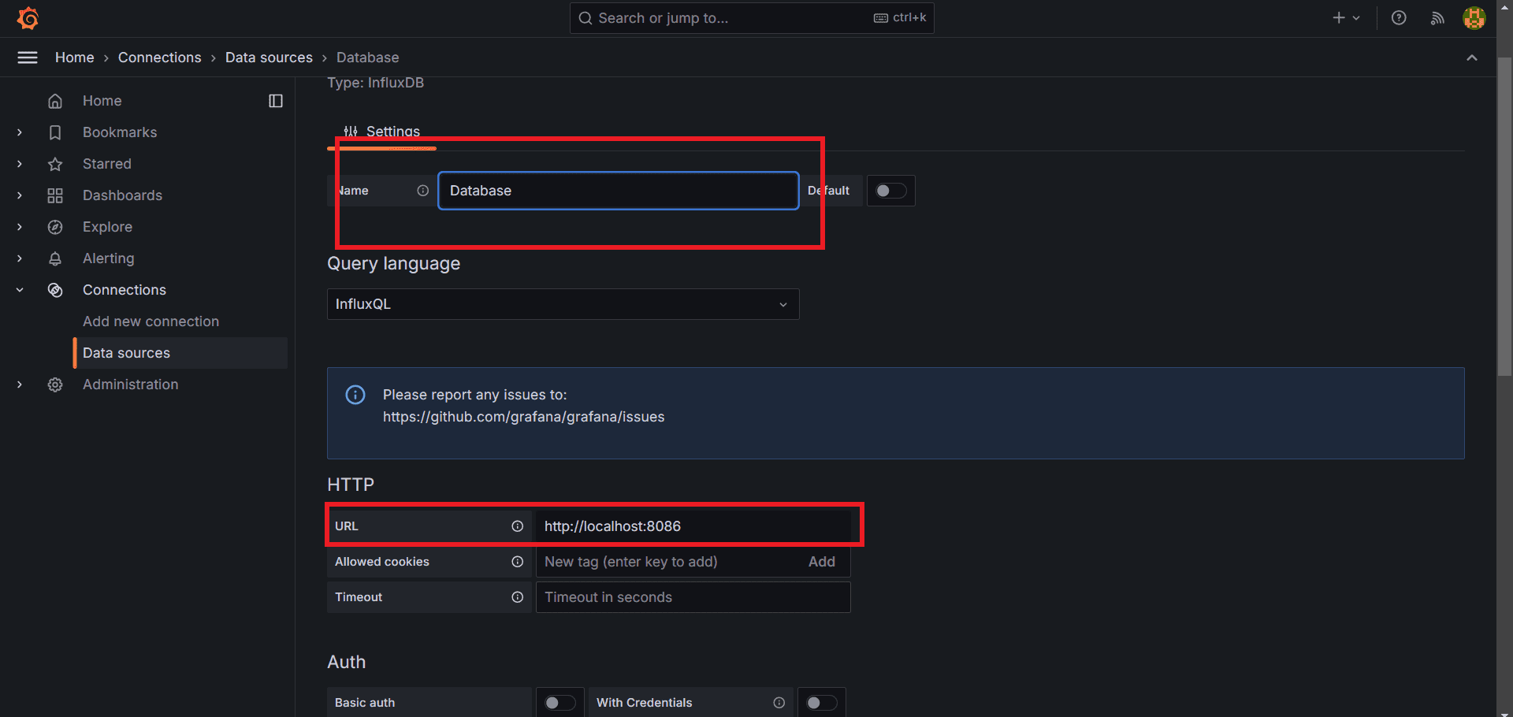Turn on With Credentials
Image resolution: width=1513 pixels, height=717 pixels.
click(821, 702)
